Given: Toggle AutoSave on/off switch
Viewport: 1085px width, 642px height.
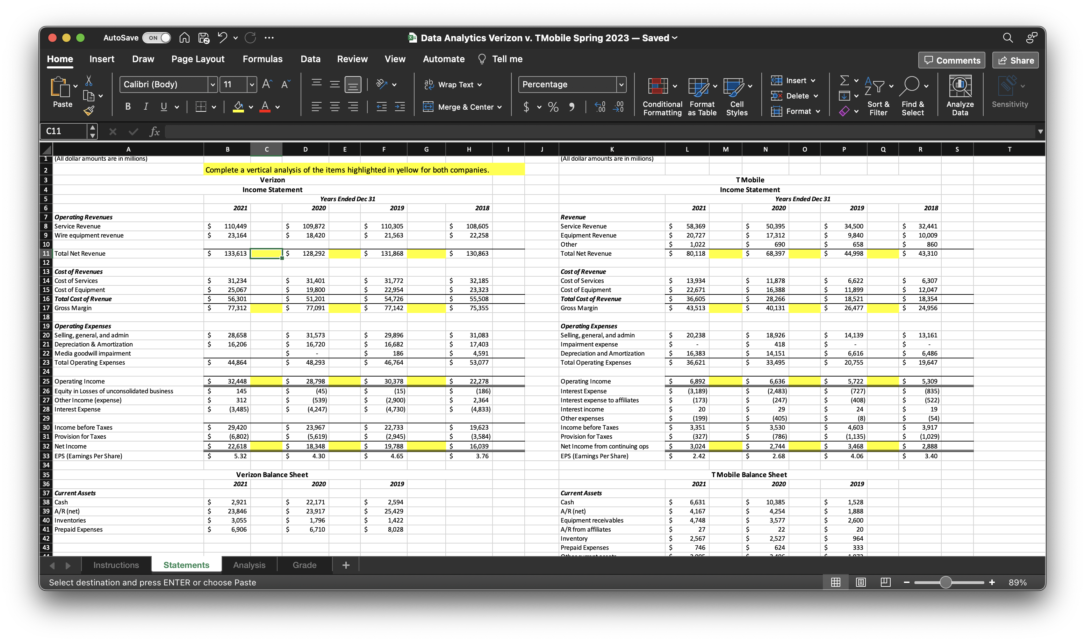Looking at the screenshot, I should [153, 37].
